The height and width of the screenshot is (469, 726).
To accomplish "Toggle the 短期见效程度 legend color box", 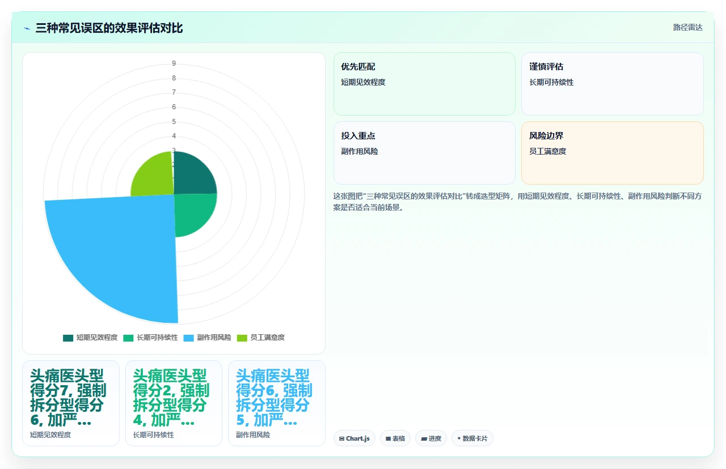I will coord(68,338).
